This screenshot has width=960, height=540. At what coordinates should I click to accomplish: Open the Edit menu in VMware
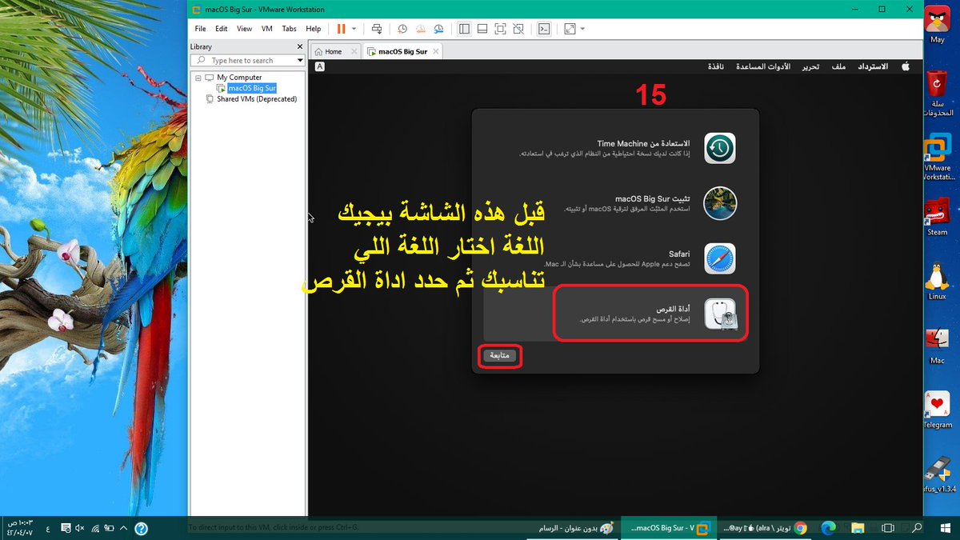pos(222,29)
